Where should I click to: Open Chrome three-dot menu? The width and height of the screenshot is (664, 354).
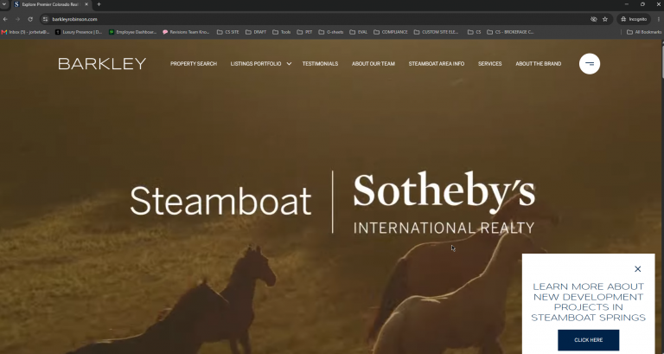point(659,19)
